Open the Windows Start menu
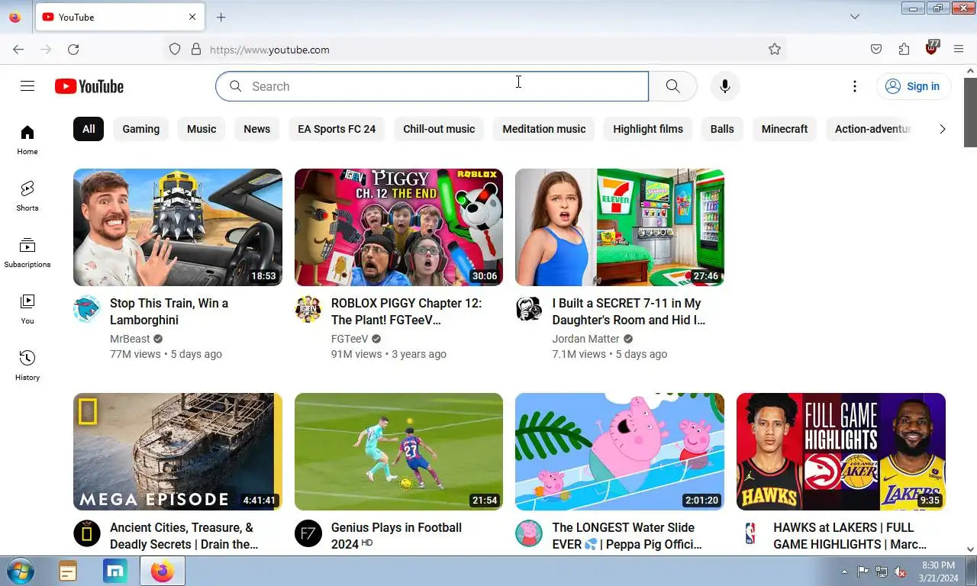This screenshot has height=586, width=977. (x=21, y=571)
